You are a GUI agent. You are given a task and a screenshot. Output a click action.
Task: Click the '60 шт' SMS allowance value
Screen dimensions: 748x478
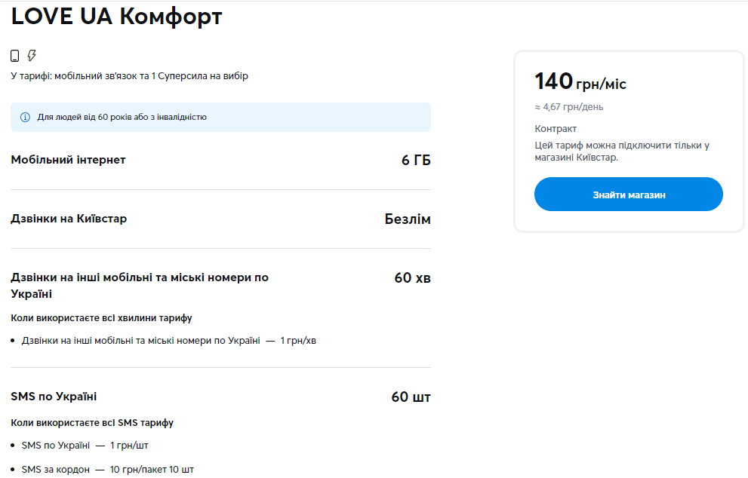click(412, 396)
